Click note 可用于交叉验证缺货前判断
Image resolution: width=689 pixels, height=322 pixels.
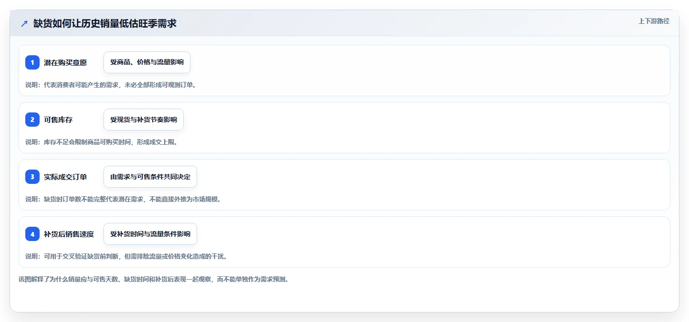(126, 256)
